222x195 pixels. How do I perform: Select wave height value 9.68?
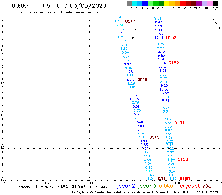coord(139,122)
